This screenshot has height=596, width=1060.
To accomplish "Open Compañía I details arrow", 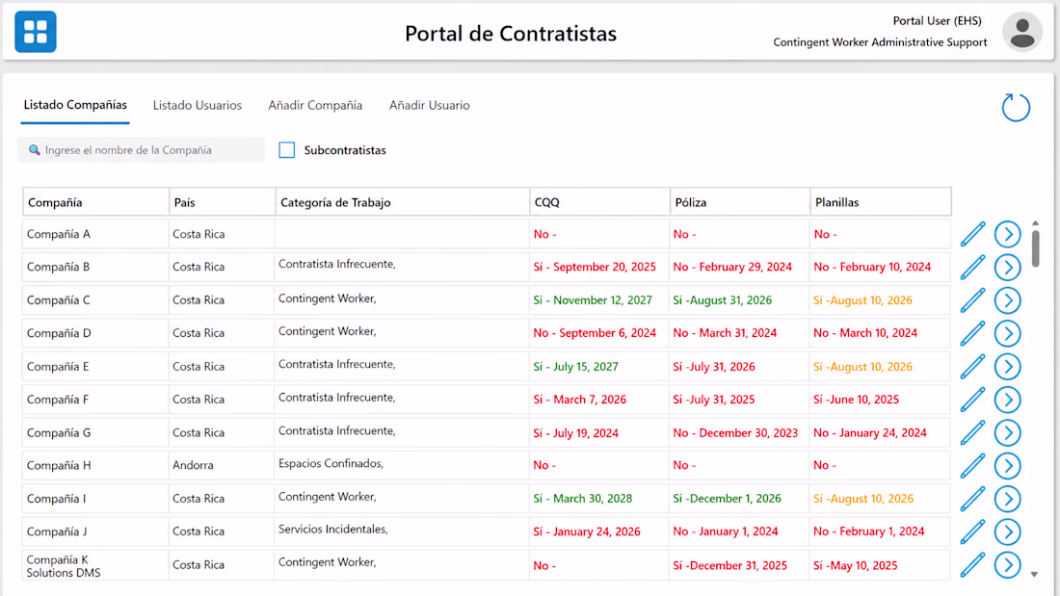I will 1007,500.
